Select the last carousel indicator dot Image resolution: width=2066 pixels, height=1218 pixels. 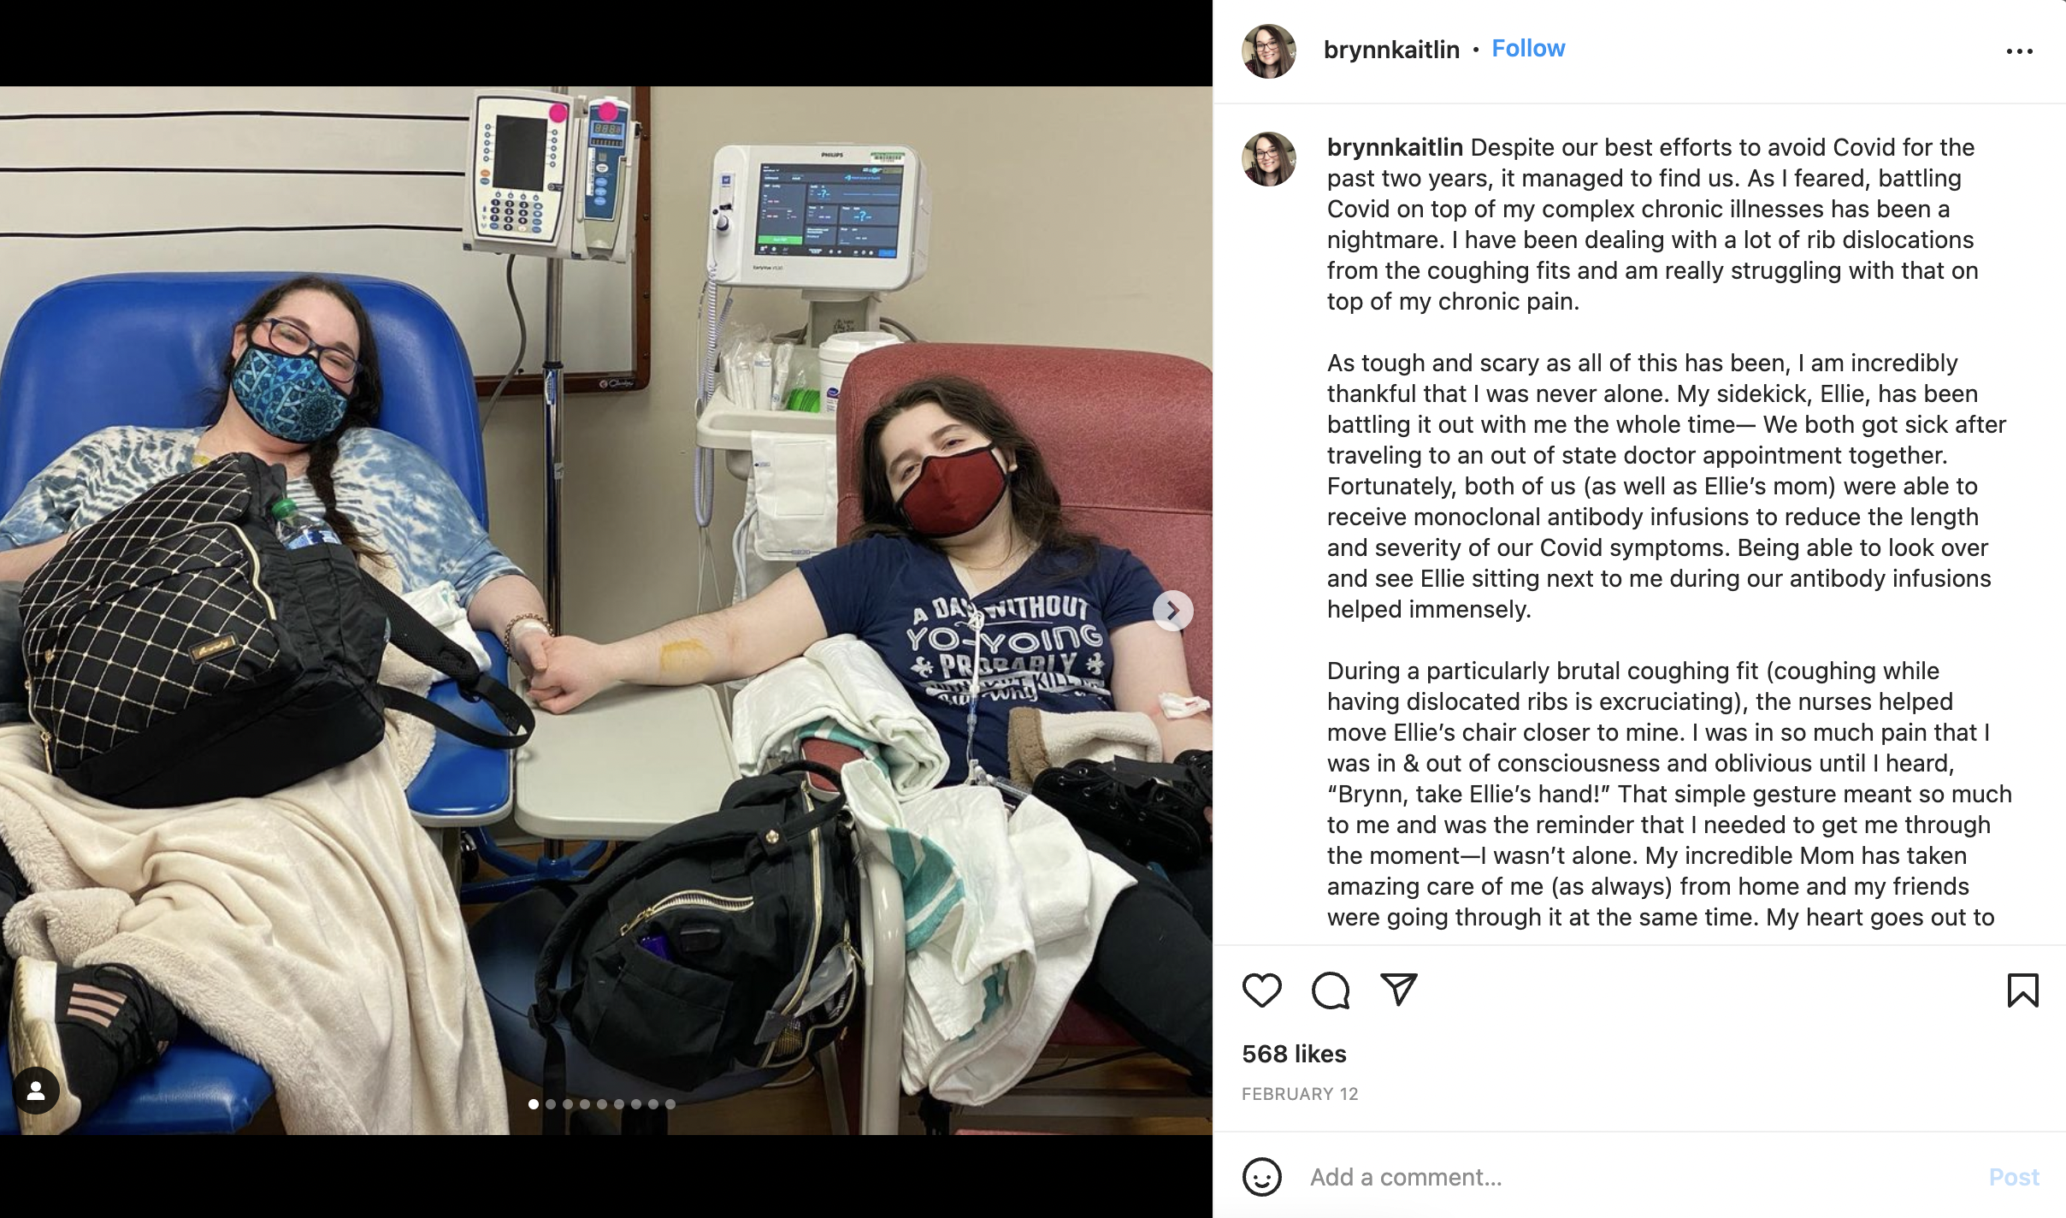click(x=670, y=1104)
